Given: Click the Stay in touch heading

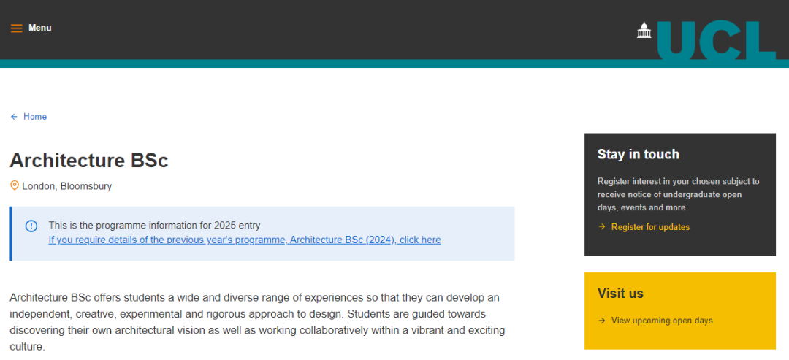Looking at the screenshot, I should click(x=638, y=154).
